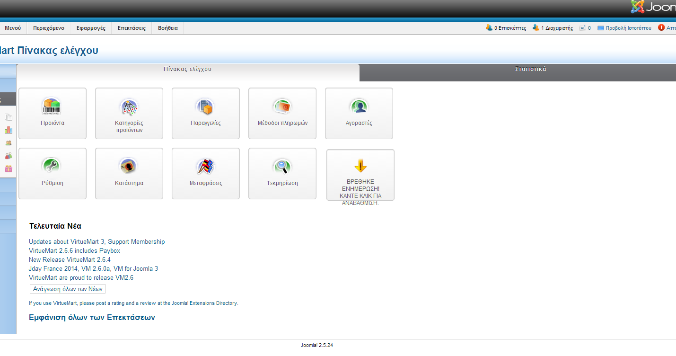
Task: Open 'New Release VirtueMart 2.6.4' news
Action: pos(70,259)
